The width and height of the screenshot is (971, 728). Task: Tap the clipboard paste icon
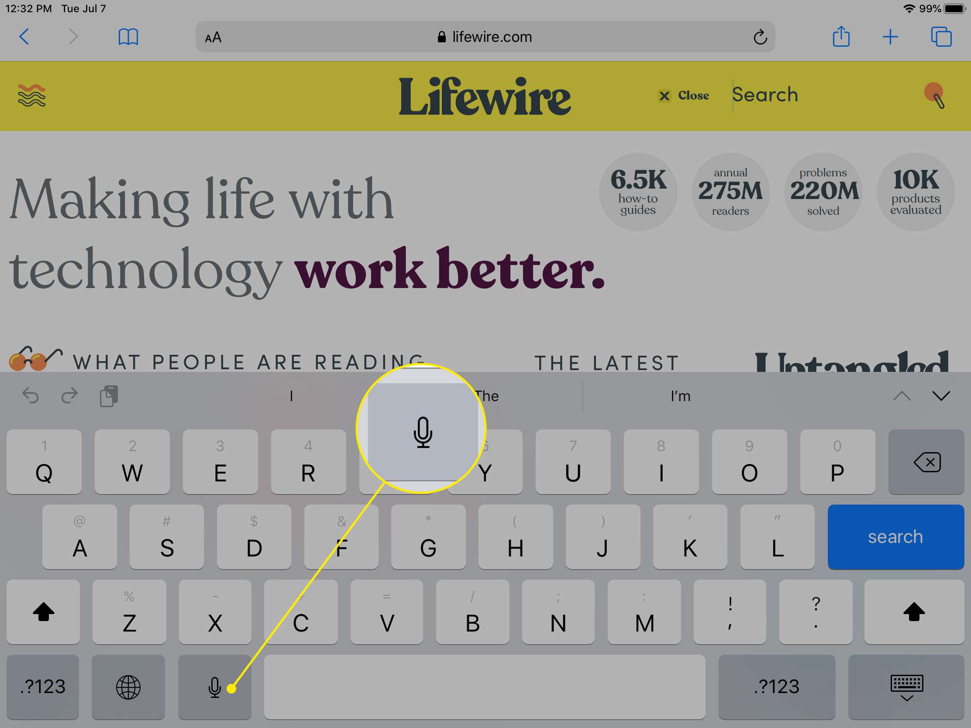109,395
